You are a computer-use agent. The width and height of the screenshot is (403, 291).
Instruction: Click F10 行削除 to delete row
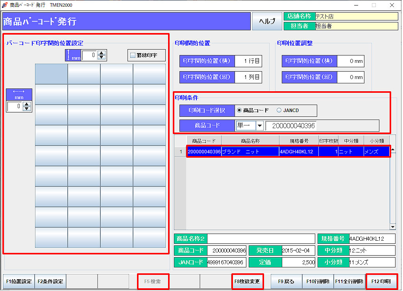coord(318,282)
